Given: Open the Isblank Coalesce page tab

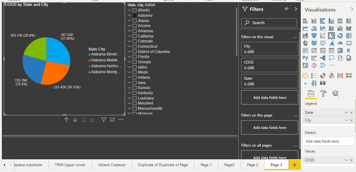Looking at the screenshot, I should (112, 165).
